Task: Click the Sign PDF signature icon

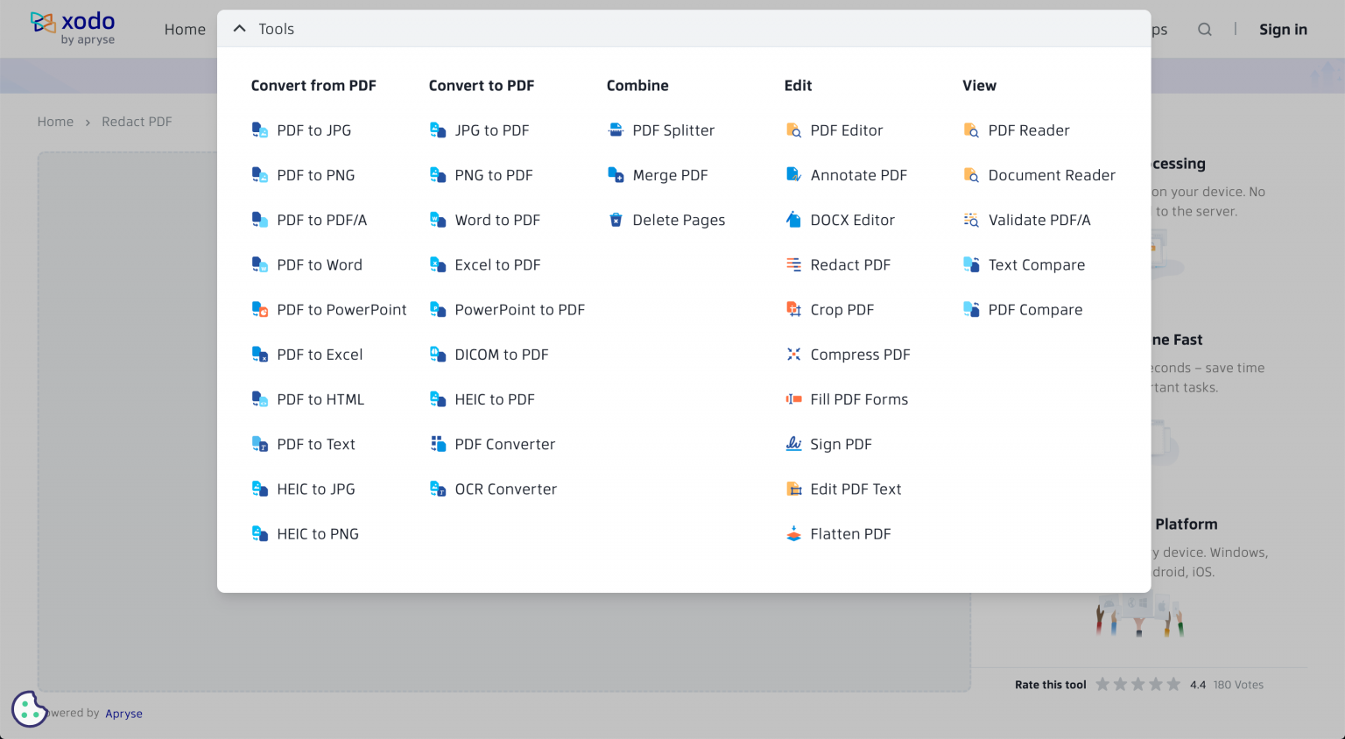Action: 793,444
